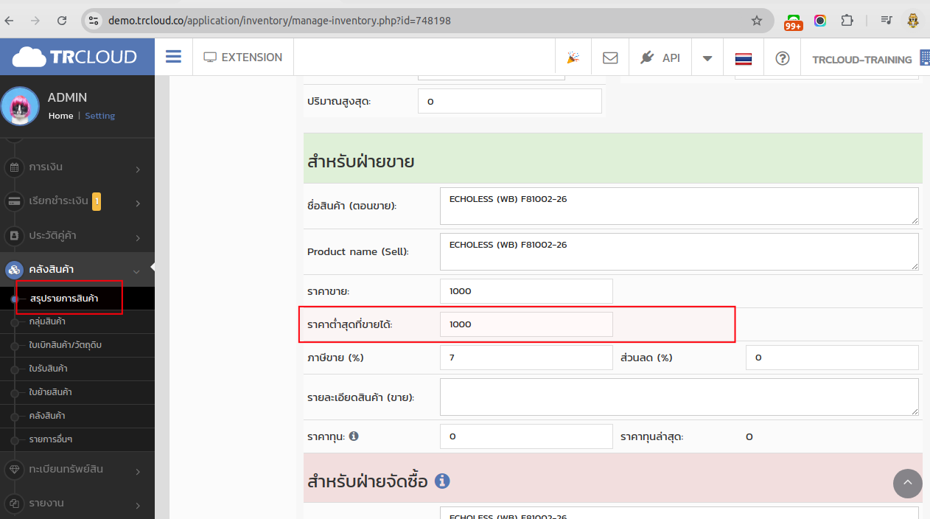
Task: Open the API plug menu
Action: 660,58
